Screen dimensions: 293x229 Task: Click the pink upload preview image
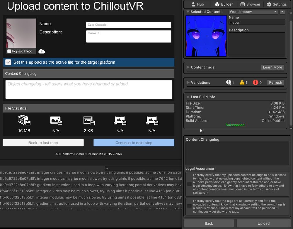tap(21, 33)
